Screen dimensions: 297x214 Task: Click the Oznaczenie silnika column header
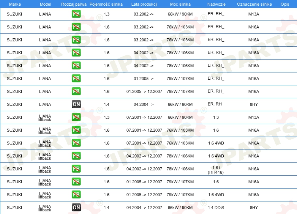click(x=254, y=4)
